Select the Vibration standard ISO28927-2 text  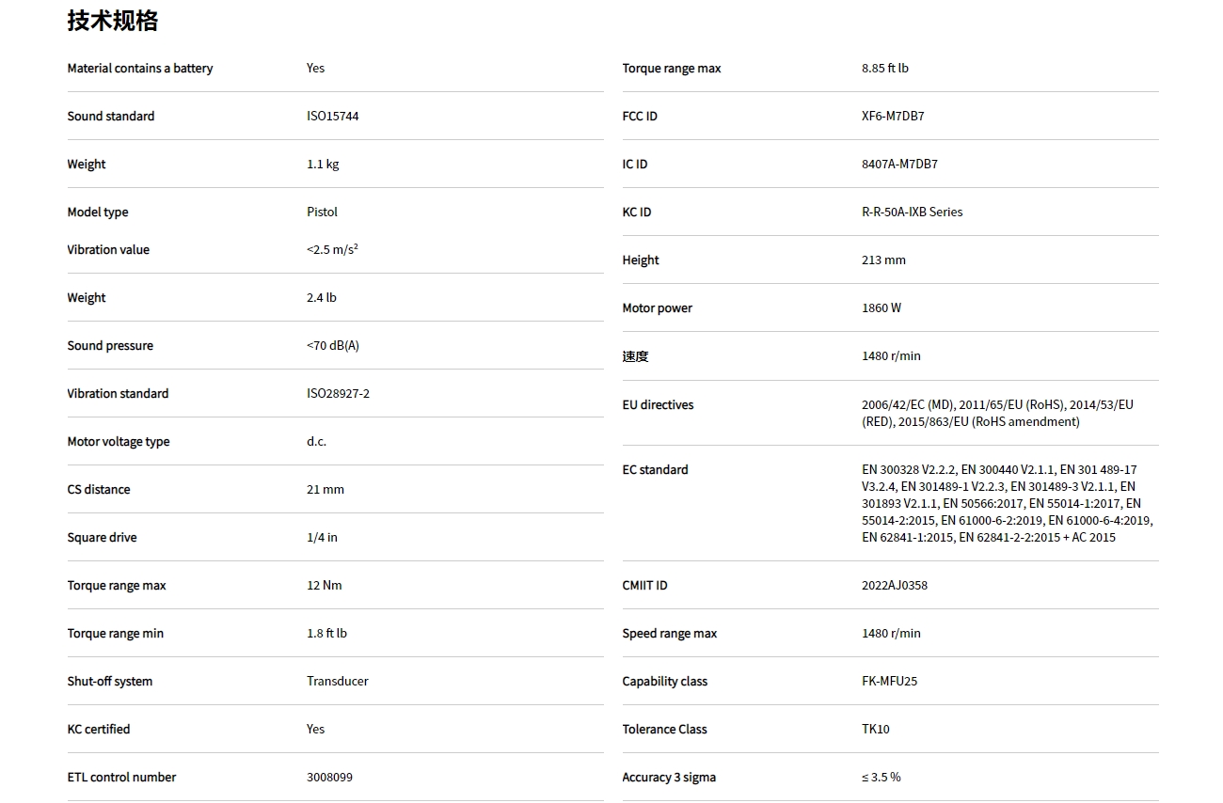tap(338, 394)
